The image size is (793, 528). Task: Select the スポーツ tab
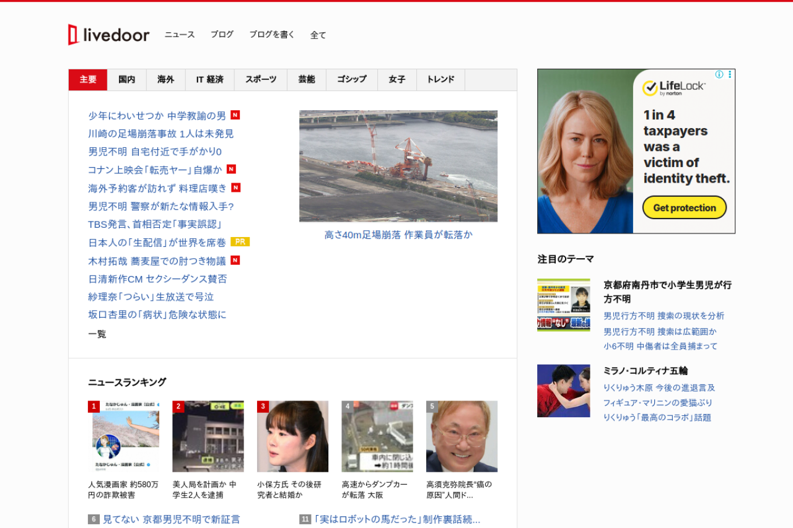pyautogui.click(x=261, y=80)
